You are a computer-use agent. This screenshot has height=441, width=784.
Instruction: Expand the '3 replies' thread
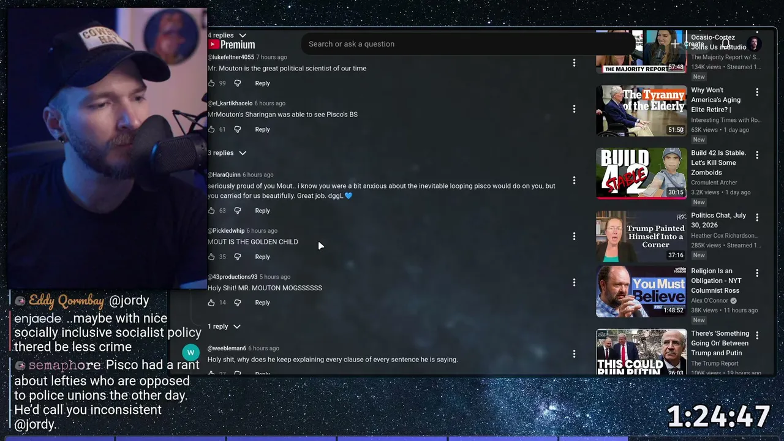(x=227, y=153)
